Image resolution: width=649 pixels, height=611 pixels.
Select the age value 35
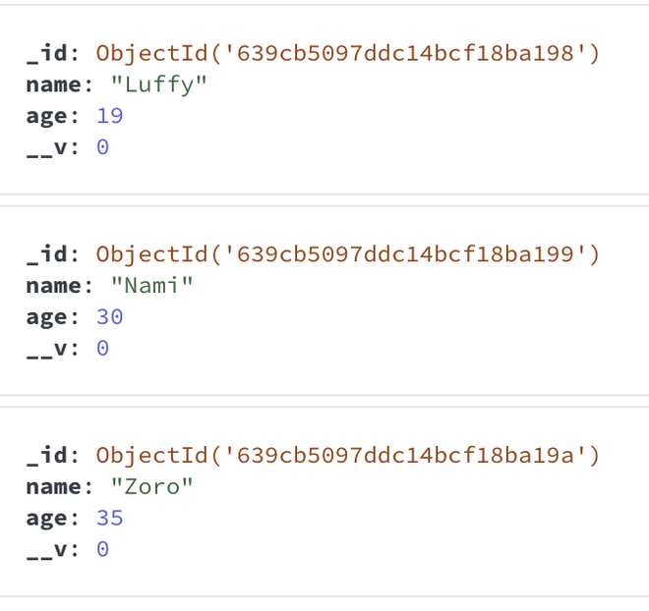109,518
